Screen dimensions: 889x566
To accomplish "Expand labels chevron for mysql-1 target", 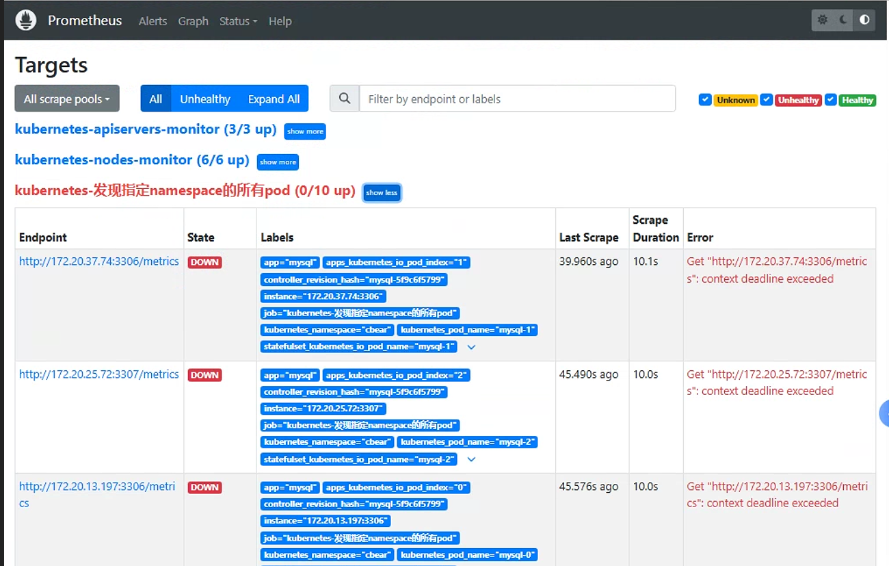I will 471,347.
